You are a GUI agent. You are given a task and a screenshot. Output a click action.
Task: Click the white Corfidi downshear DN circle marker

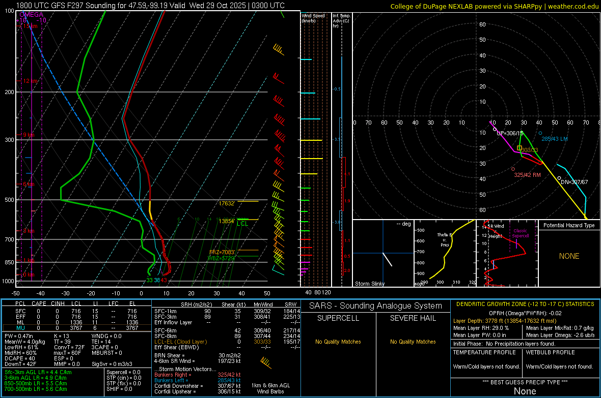[559, 178]
